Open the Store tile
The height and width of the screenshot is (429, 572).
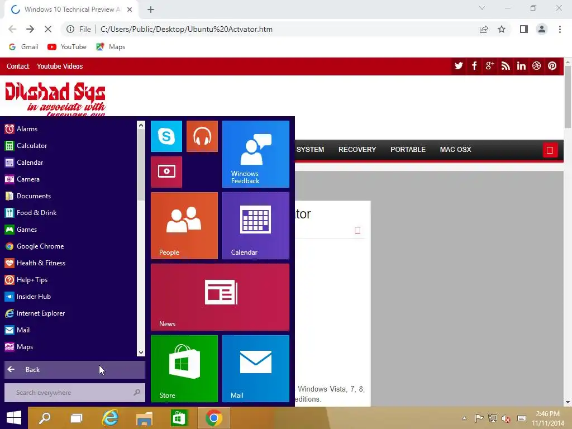pos(184,369)
